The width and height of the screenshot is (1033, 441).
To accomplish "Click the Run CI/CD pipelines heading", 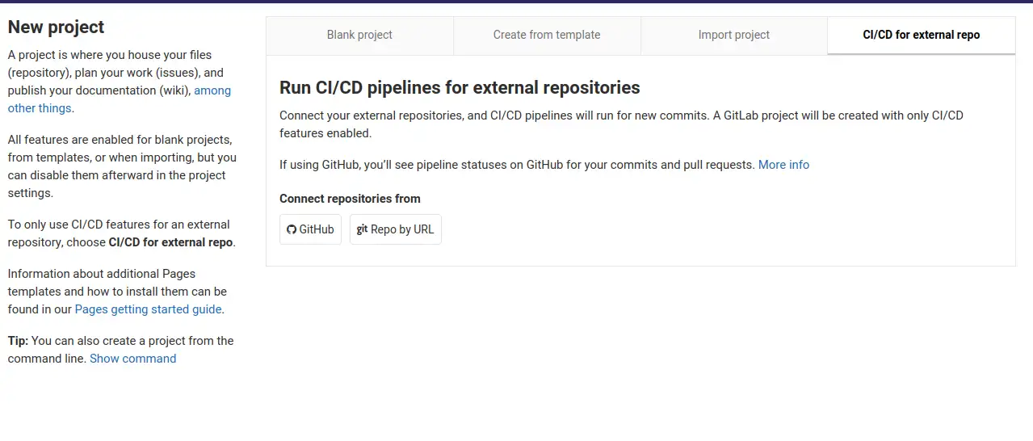I will [x=460, y=87].
